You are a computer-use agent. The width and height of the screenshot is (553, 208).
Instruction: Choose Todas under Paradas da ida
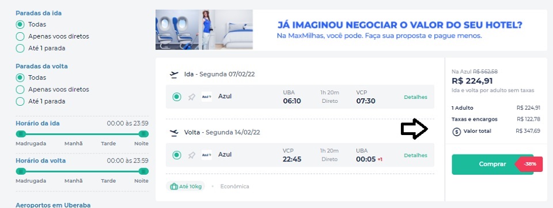[x=20, y=25]
